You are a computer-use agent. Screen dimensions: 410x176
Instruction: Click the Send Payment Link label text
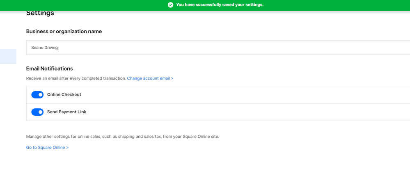(x=66, y=112)
